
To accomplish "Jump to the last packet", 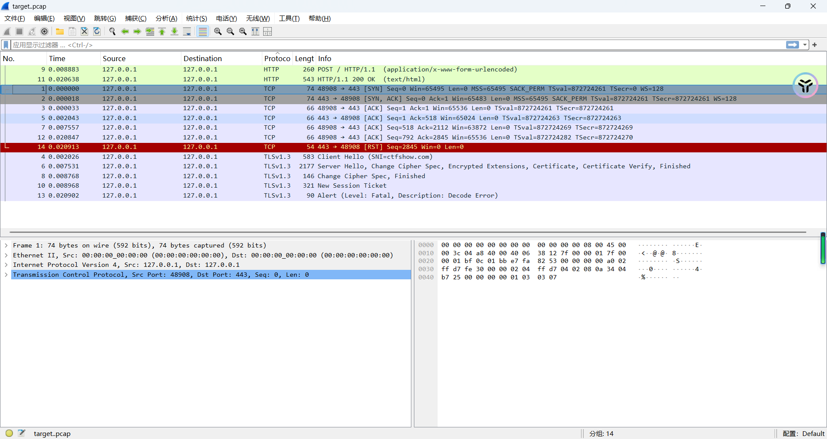I will click(174, 31).
